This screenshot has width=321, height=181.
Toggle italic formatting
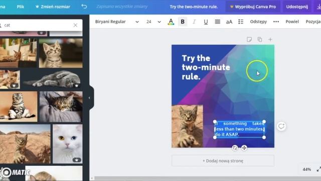194,22
